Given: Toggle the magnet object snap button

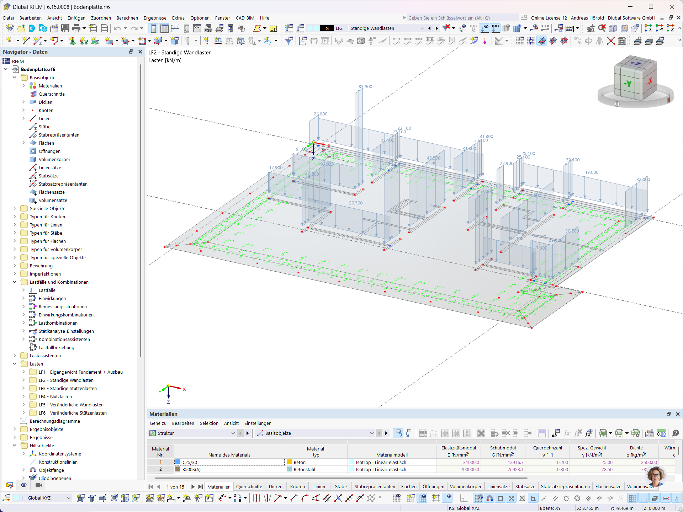Looking at the screenshot, I should click(x=489, y=498).
